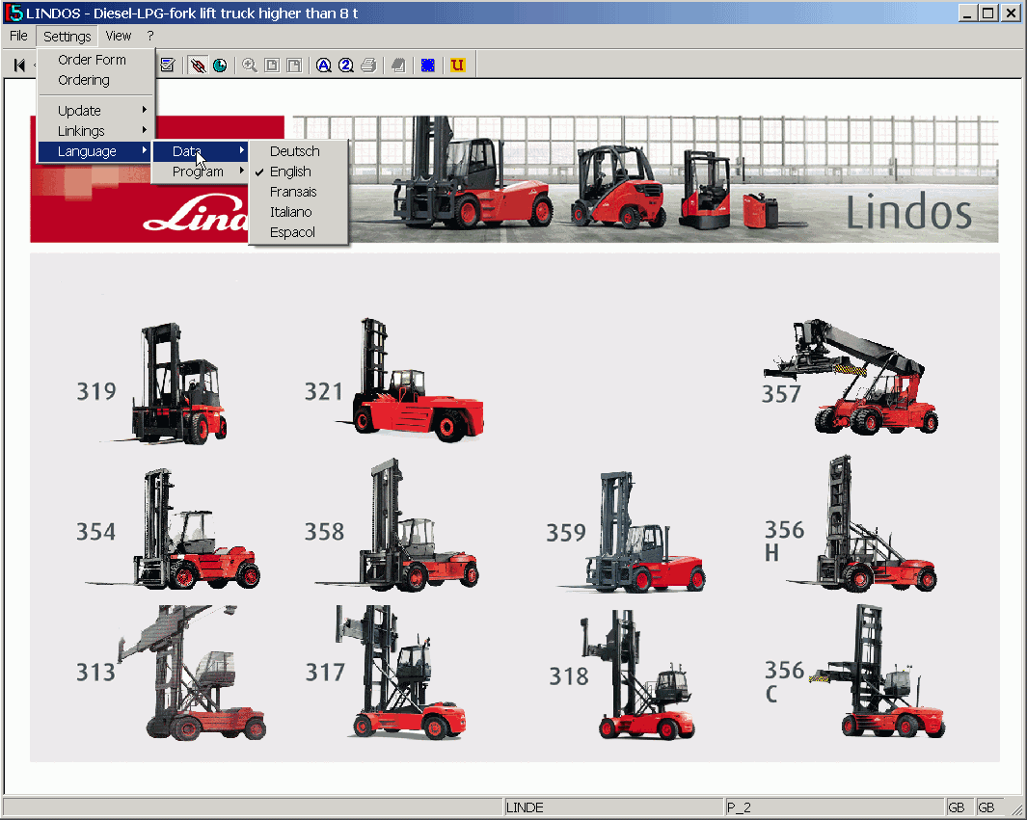1027x820 pixels.
Task: Select the circled 2 toolbar icon
Action: pos(347,66)
